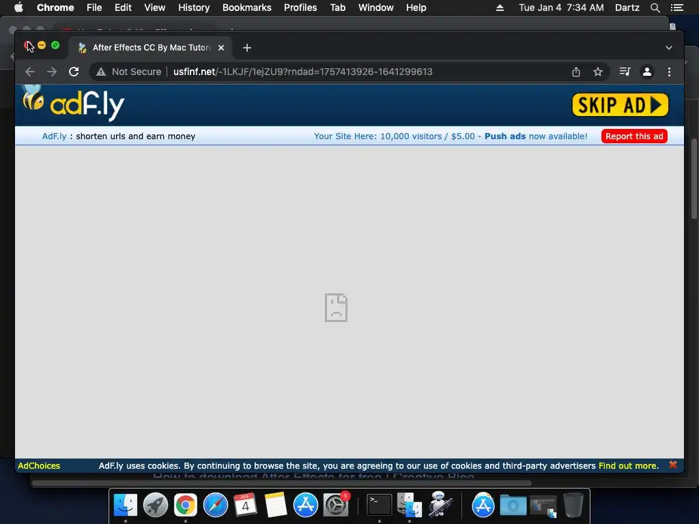Viewport: 699px width, 524px height.
Task: Click the date and time in menu bar
Action: pos(561,8)
